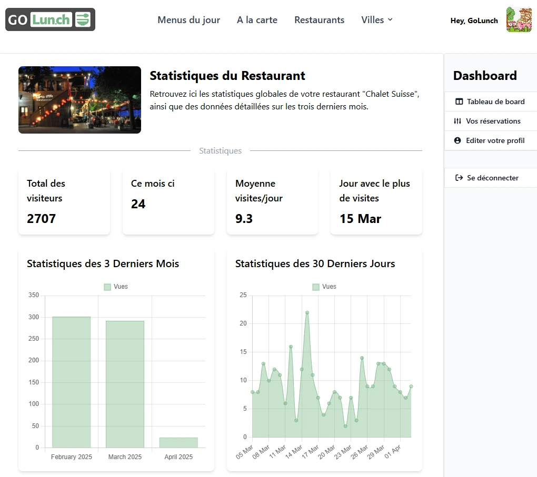Expand the Villes dropdown chevron
Viewport: 537px width, 477px height.
[x=390, y=20]
